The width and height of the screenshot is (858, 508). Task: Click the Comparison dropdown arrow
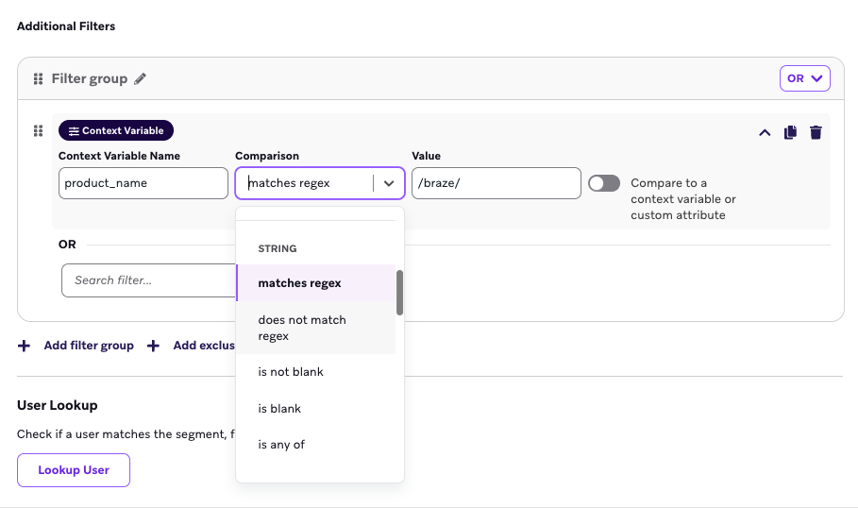tap(389, 183)
